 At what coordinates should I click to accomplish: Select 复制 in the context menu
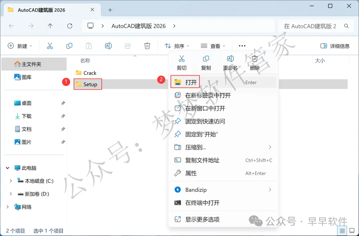206,63
